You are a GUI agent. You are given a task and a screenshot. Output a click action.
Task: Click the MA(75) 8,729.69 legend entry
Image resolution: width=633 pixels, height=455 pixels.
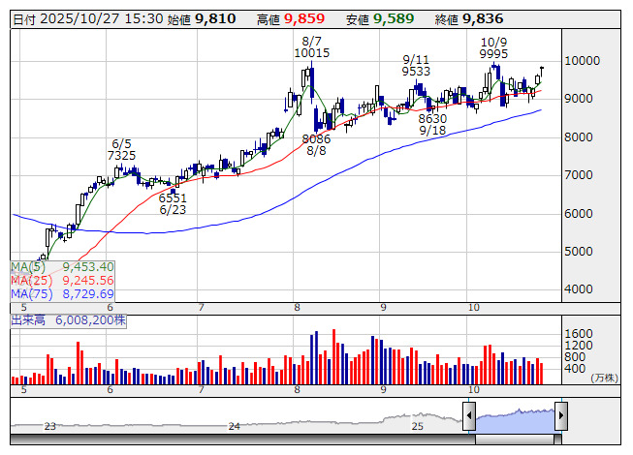tap(62, 293)
